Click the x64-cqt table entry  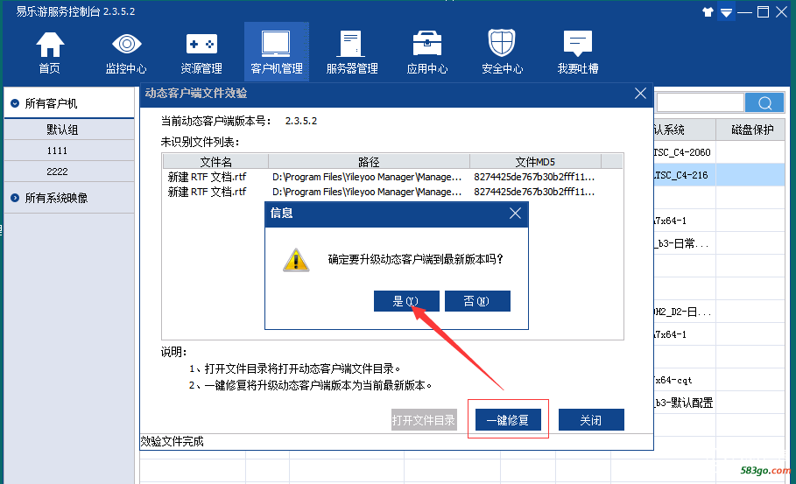coord(673,380)
